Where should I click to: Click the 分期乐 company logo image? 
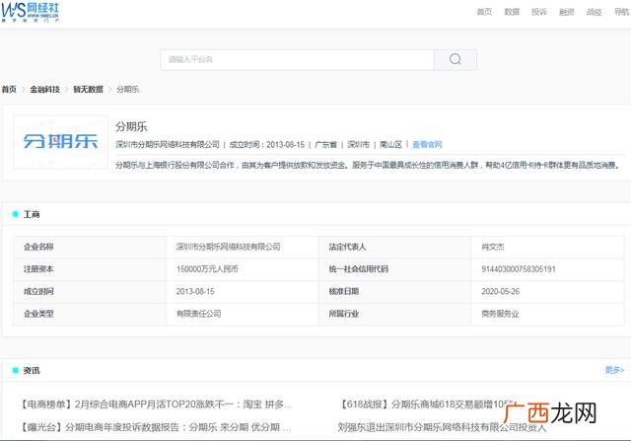[x=60, y=142]
